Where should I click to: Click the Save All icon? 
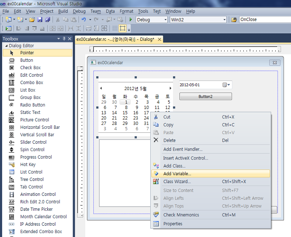pyautogui.click(x=48, y=19)
